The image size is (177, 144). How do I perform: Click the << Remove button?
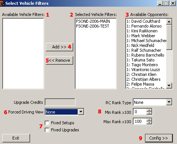[59, 60]
